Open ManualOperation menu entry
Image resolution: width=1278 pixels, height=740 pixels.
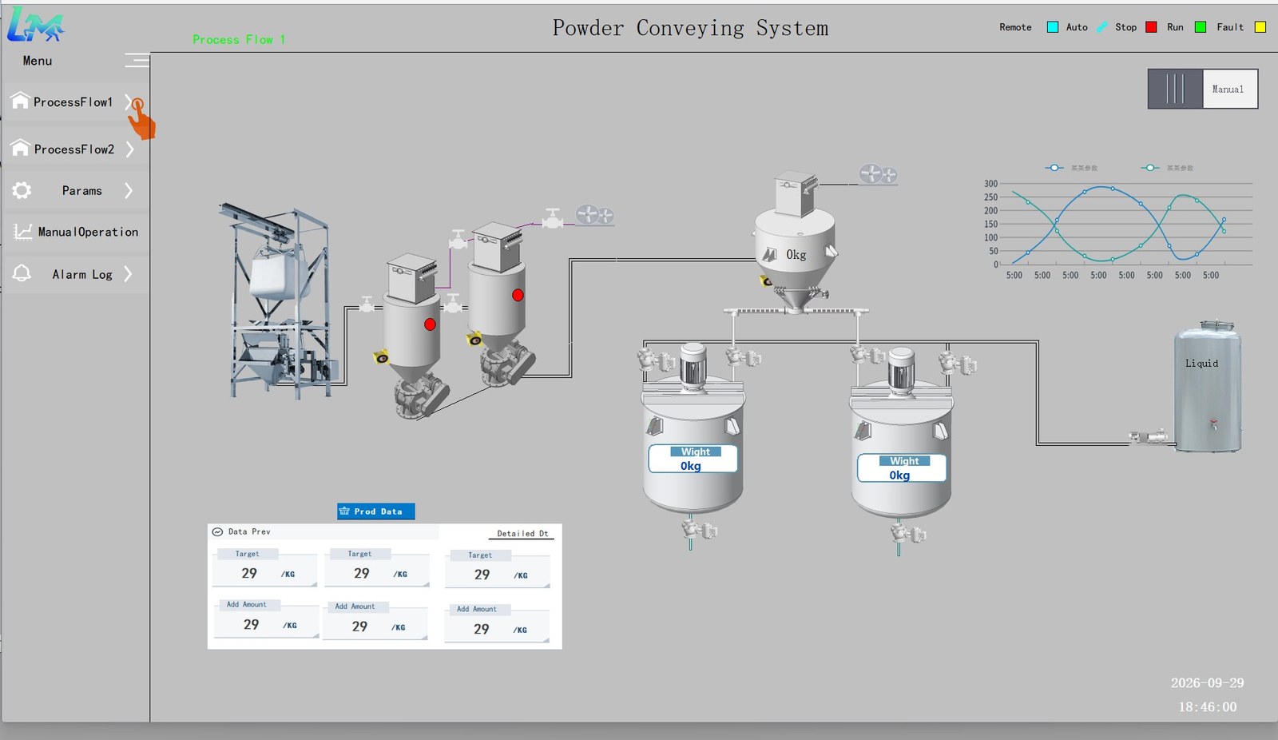coord(76,233)
